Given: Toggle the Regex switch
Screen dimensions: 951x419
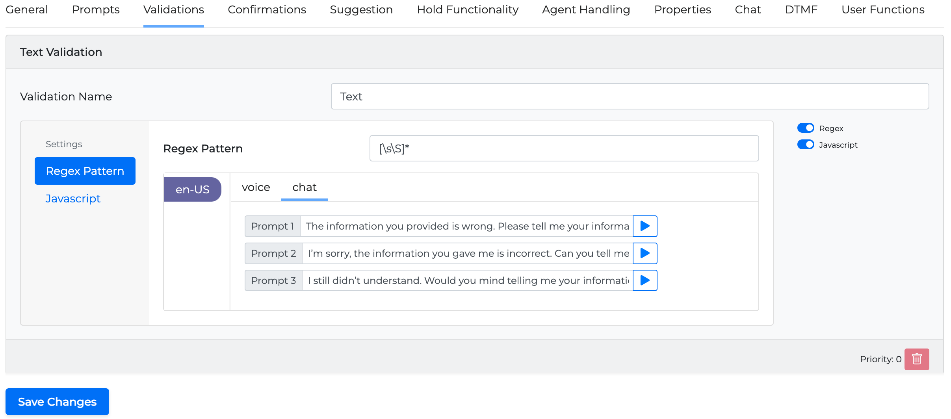Looking at the screenshot, I should click(805, 128).
